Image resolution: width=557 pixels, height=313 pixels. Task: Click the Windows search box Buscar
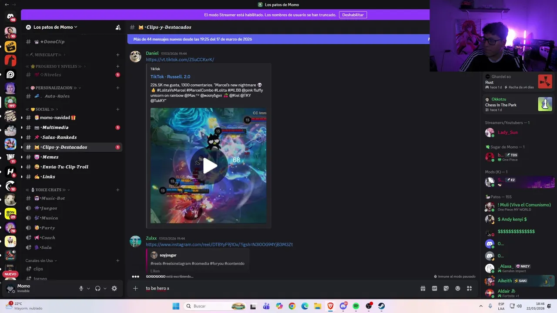216,306
